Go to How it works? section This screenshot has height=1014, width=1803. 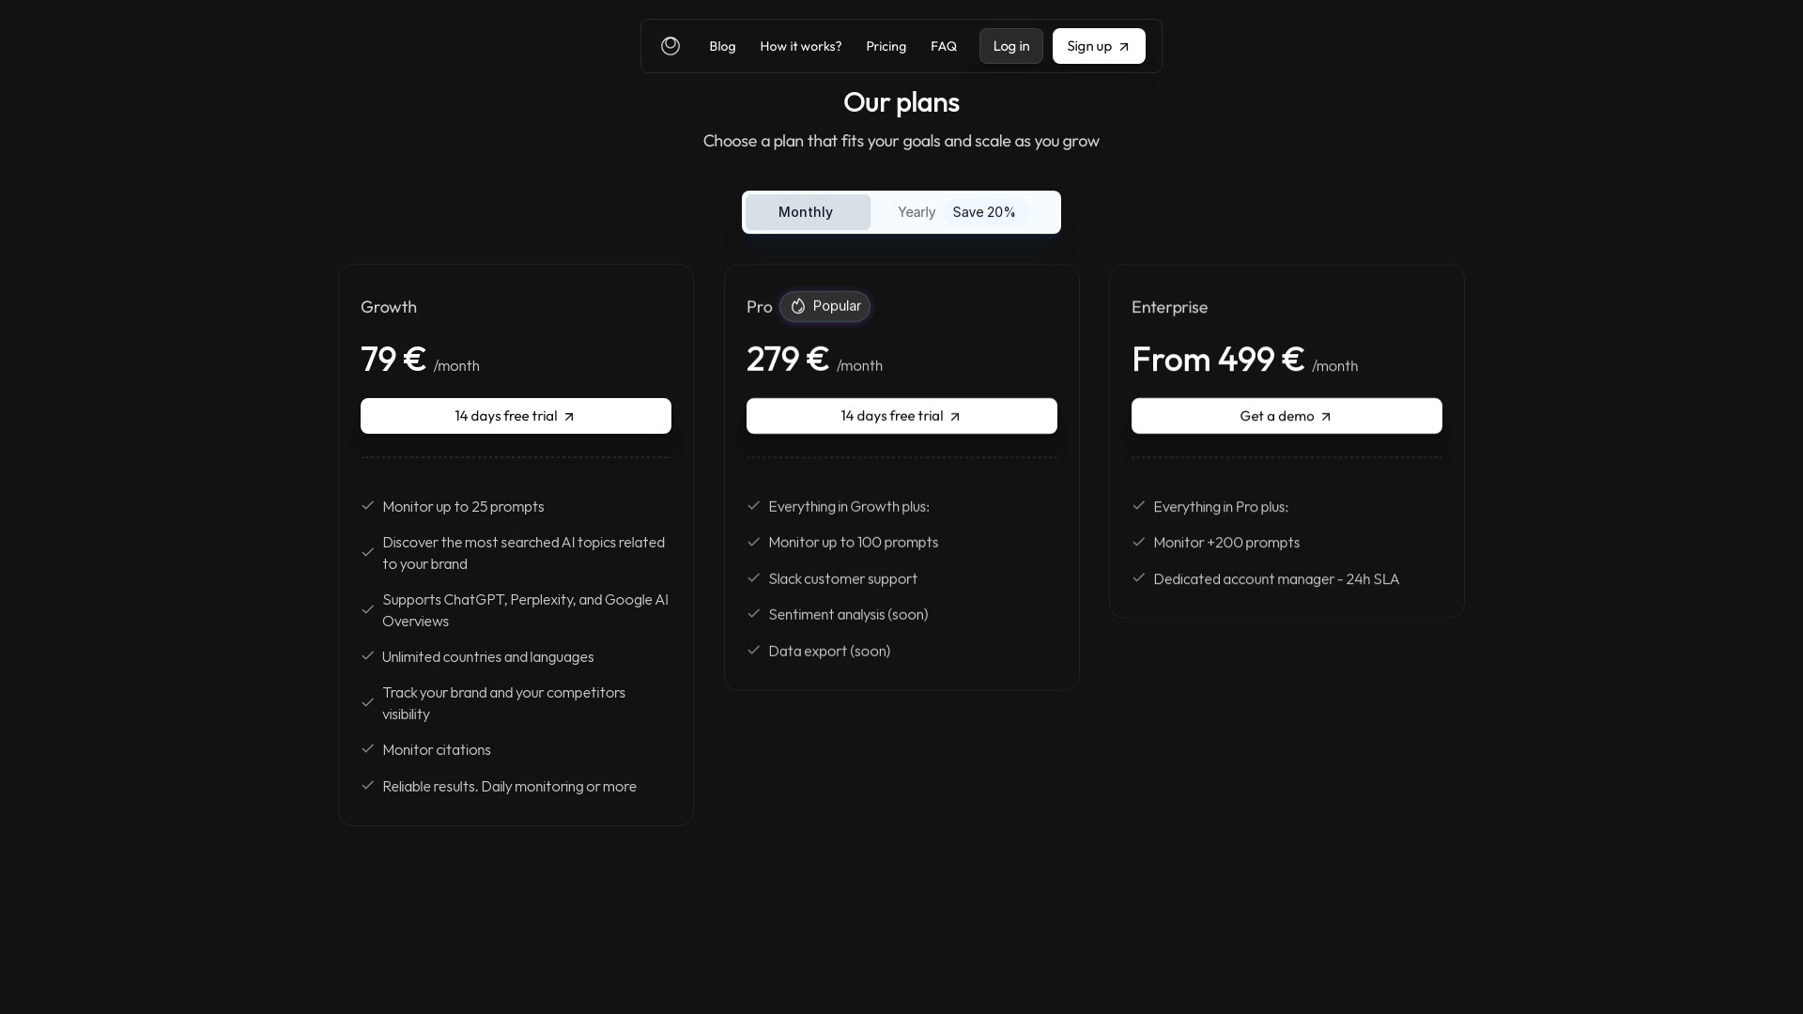click(x=801, y=46)
